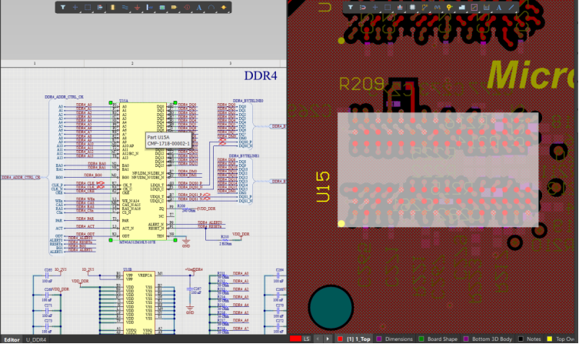The image size is (579, 344).
Task: Select the Place Text String tool in schematic toolbar
Action: [x=198, y=7]
